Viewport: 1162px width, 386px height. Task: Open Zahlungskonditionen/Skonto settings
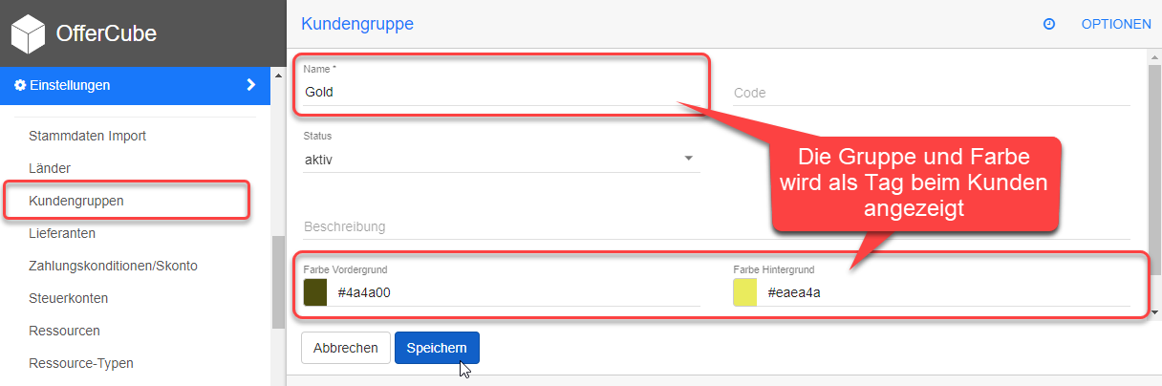pos(113,266)
